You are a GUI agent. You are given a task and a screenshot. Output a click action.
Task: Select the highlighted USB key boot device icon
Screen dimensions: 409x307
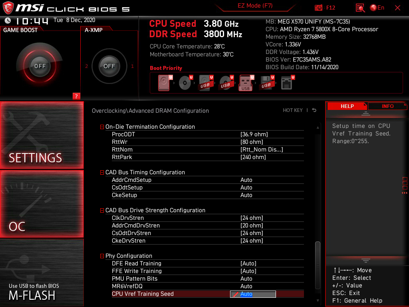pyautogui.click(x=246, y=83)
